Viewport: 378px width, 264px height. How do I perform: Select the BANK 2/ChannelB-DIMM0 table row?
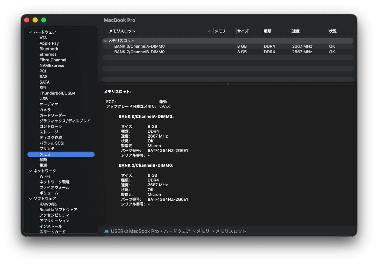(228, 52)
